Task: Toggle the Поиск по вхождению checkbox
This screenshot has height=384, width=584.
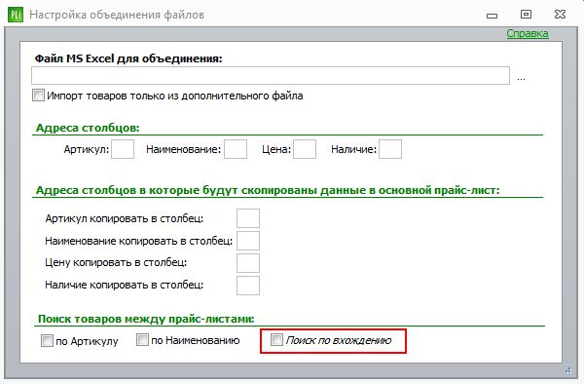Action: tap(276, 339)
